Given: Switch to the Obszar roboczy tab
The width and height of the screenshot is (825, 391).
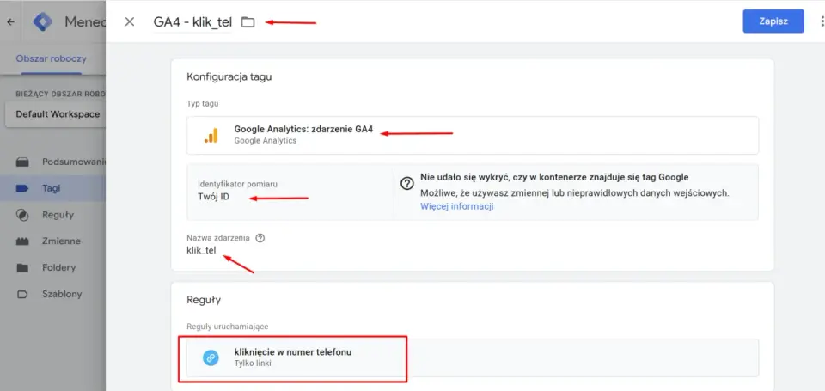Looking at the screenshot, I should tap(51, 58).
